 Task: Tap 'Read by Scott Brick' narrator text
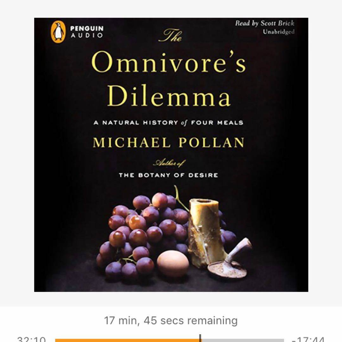(265, 23)
